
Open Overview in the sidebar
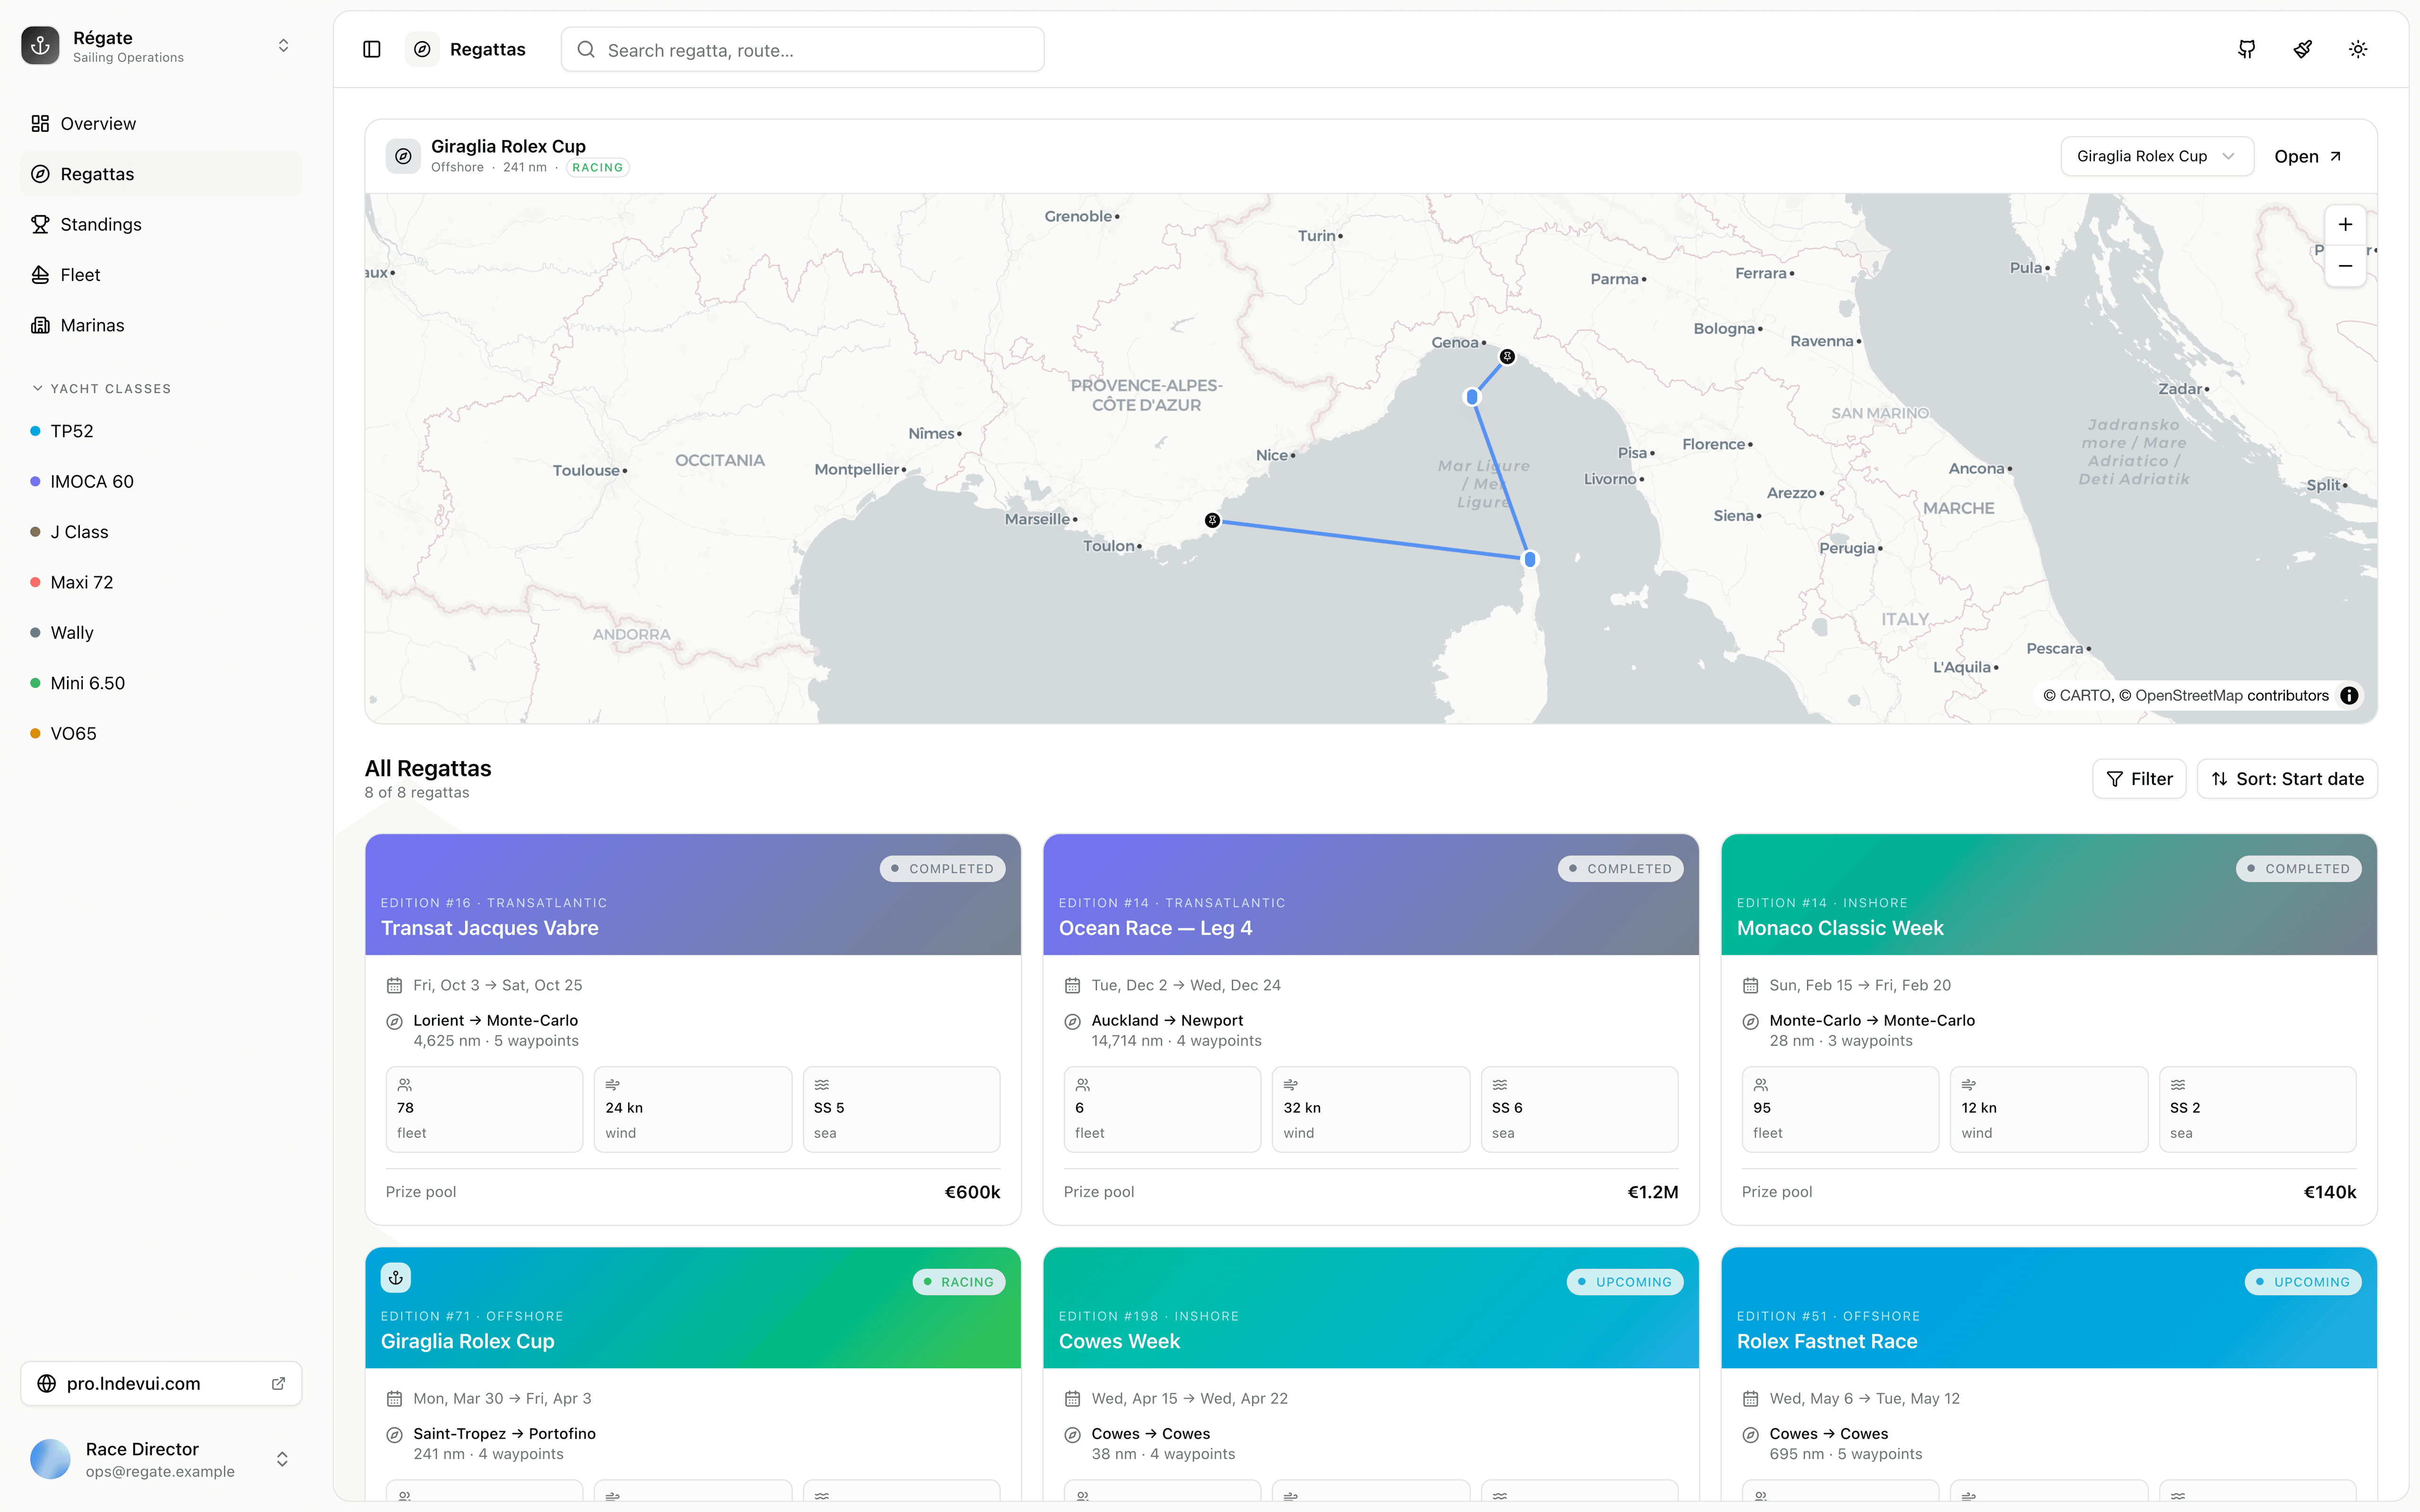coord(161,123)
